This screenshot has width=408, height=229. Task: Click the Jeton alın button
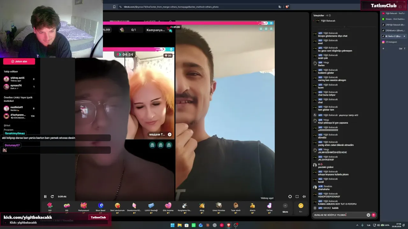(x=19, y=61)
